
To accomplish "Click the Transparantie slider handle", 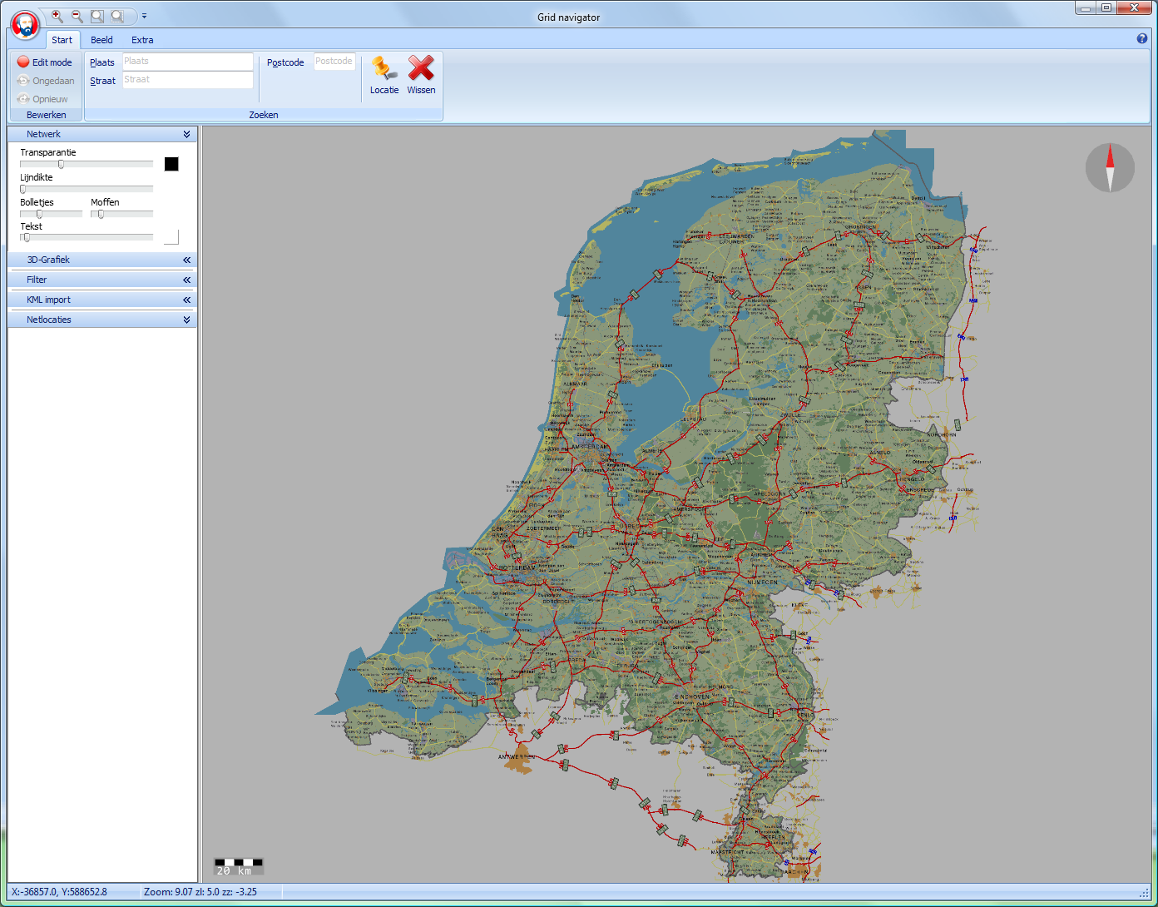I will click(x=61, y=164).
